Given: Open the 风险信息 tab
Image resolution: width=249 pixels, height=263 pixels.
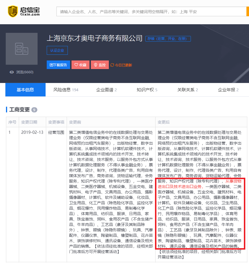Looking at the screenshot, I should [66, 90].
